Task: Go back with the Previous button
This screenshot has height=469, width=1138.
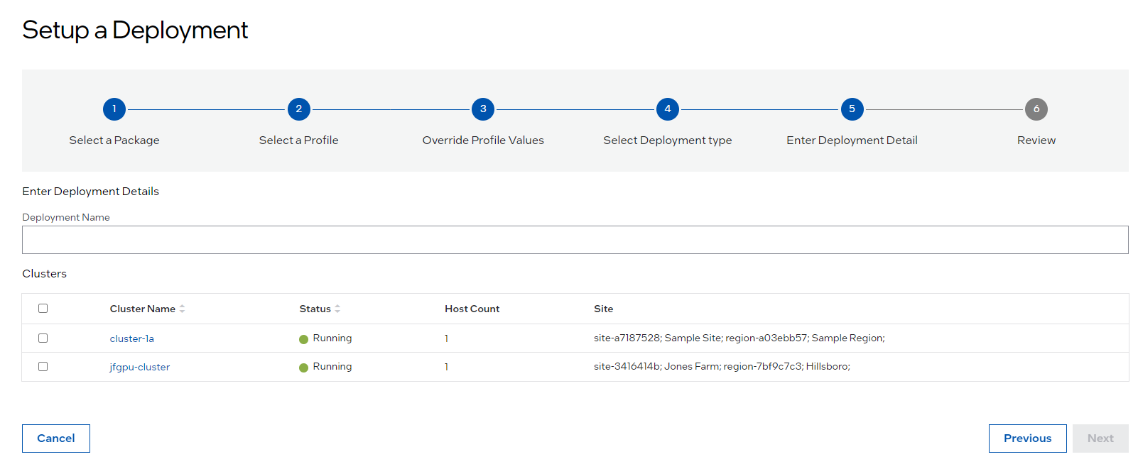Action: (x=1026, y=438)
